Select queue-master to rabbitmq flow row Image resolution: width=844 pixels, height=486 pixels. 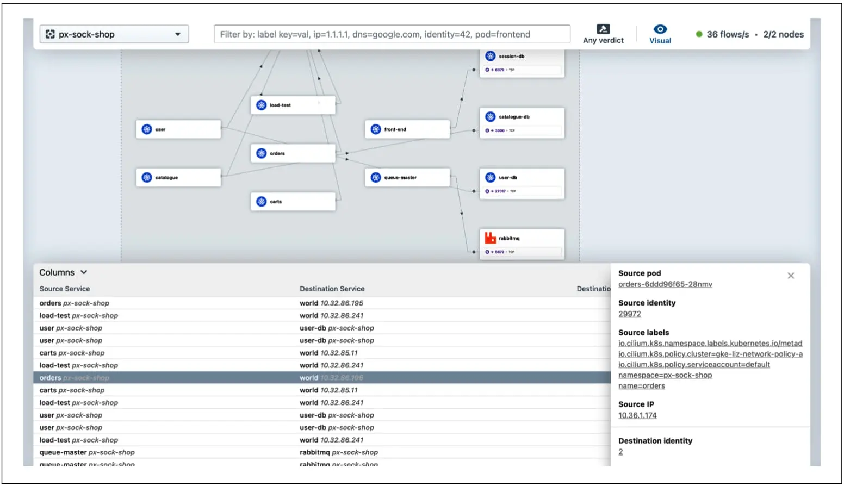[x=322, y=452]
